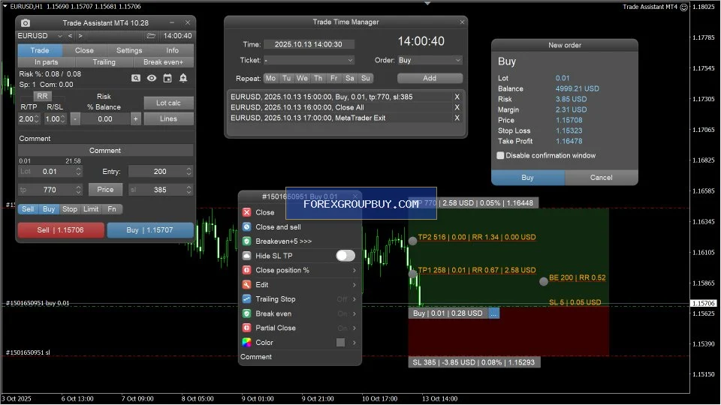Toggle Su repeat day
The height and width of the screenshot is (405, 721).
[366, 79]
